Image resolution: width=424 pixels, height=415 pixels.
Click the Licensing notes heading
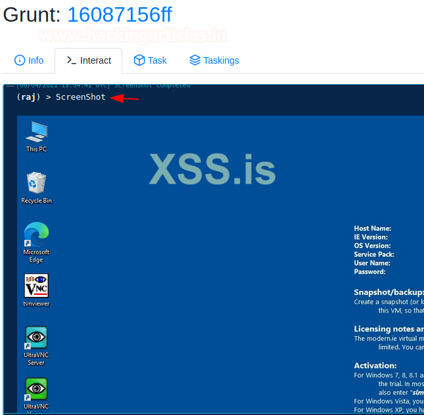tap(389, 329)
